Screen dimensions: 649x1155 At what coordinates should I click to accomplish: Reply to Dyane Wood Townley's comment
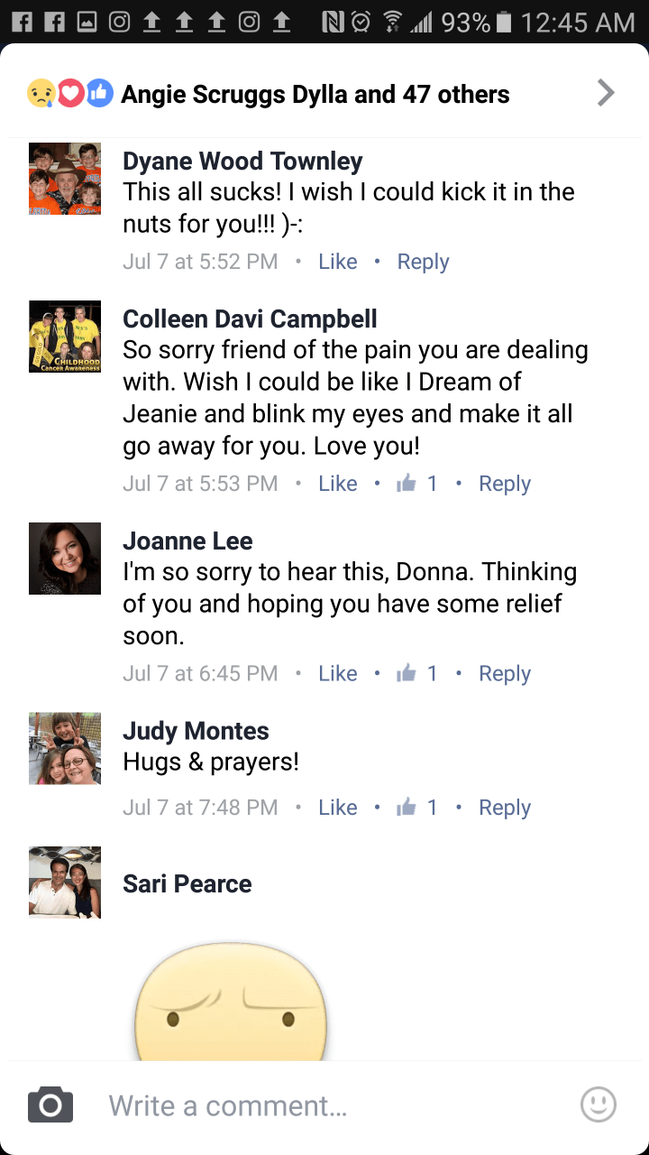point(423,262)
